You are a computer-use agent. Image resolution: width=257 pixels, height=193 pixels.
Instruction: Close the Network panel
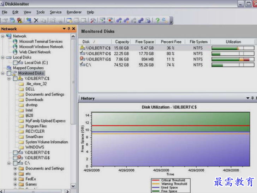(x=74, y=29)
